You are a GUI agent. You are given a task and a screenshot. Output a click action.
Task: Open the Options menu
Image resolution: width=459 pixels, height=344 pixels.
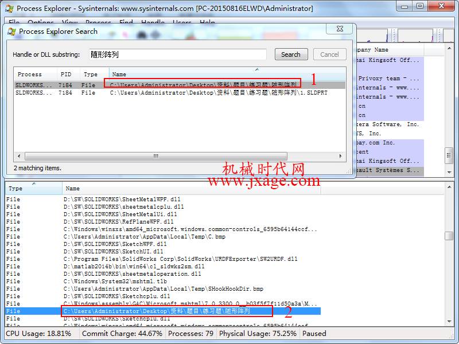pyautogui.click(x=40, y=22)
